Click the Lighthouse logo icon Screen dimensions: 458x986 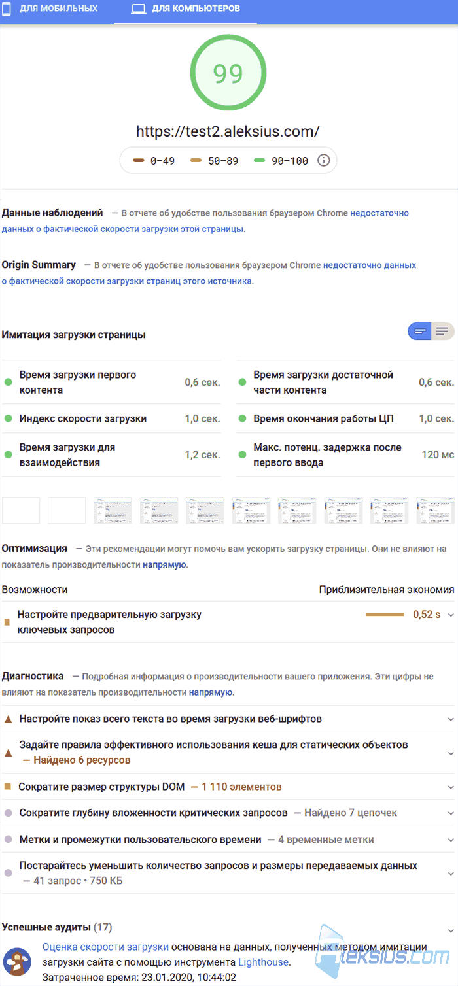coord(17,962)
